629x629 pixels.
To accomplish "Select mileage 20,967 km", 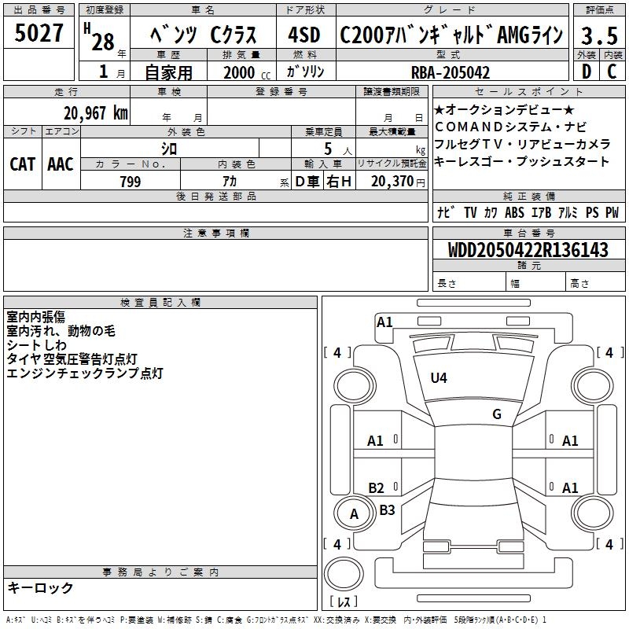I will 96,113.
